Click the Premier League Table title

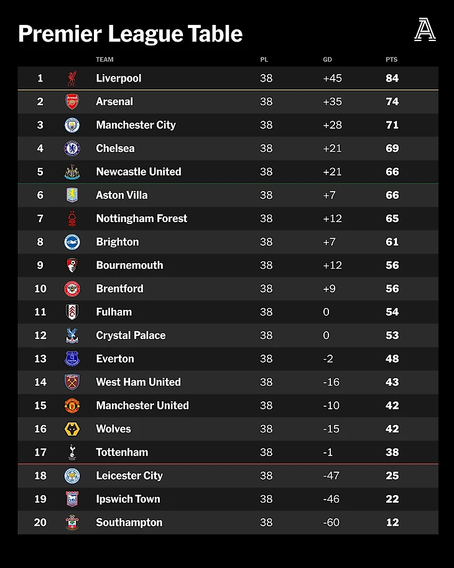tap(131, 34)
